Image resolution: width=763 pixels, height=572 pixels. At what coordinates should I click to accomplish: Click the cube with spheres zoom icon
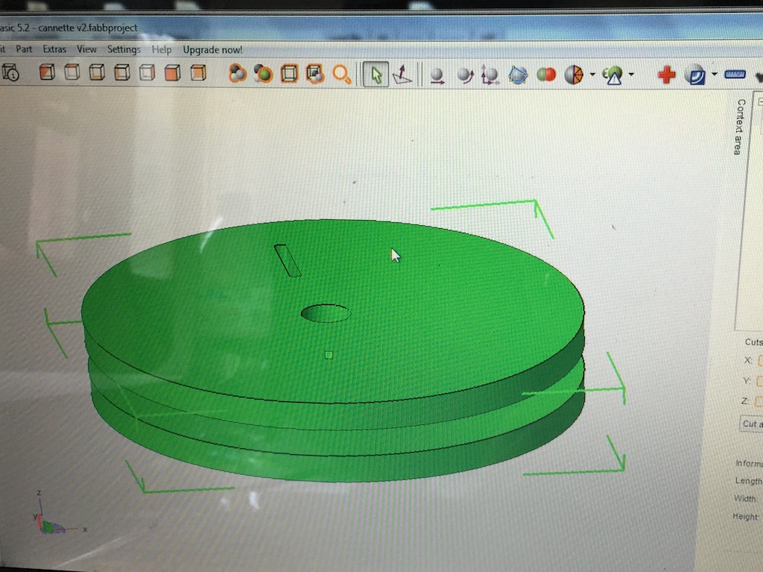(x=315, y=74)
